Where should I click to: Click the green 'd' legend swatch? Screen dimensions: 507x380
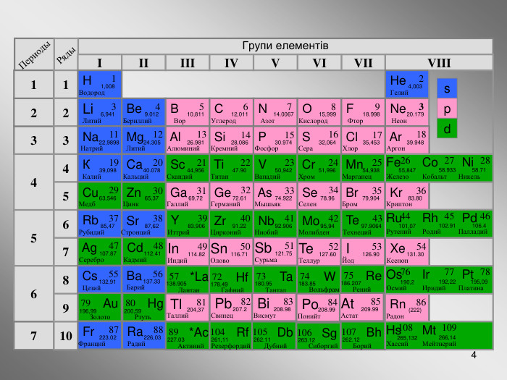click(x=447, y=130)
